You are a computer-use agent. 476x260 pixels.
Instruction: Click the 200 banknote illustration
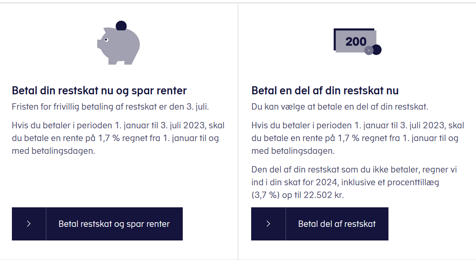[355, 41]
